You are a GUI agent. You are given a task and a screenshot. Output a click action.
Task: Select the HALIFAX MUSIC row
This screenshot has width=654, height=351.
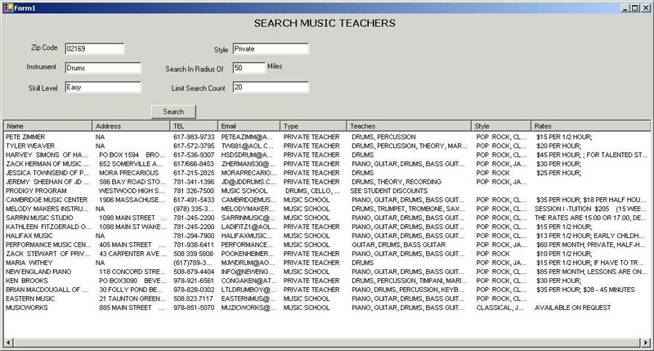pyautogui.click(x=326, y=236)
